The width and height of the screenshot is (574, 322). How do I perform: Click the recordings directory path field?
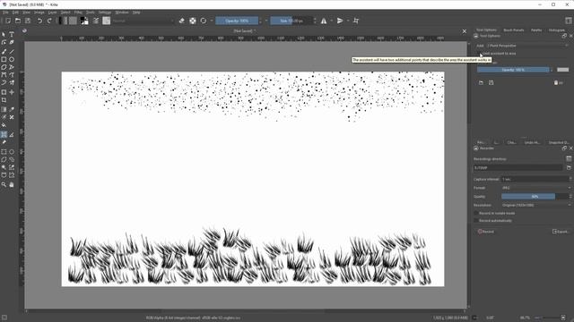[518, 168]
